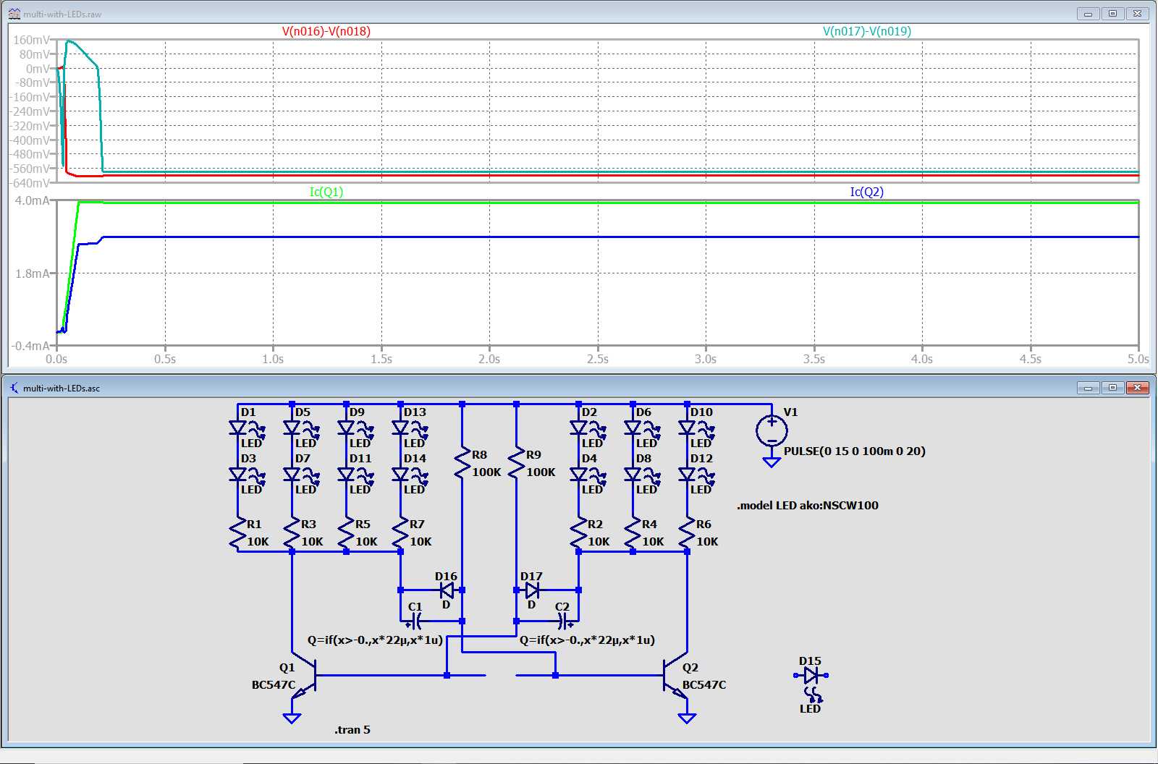This screenshot has height=764, width=1158.
Task: Click the .tran 5 directive
Action: coord(352,730)
